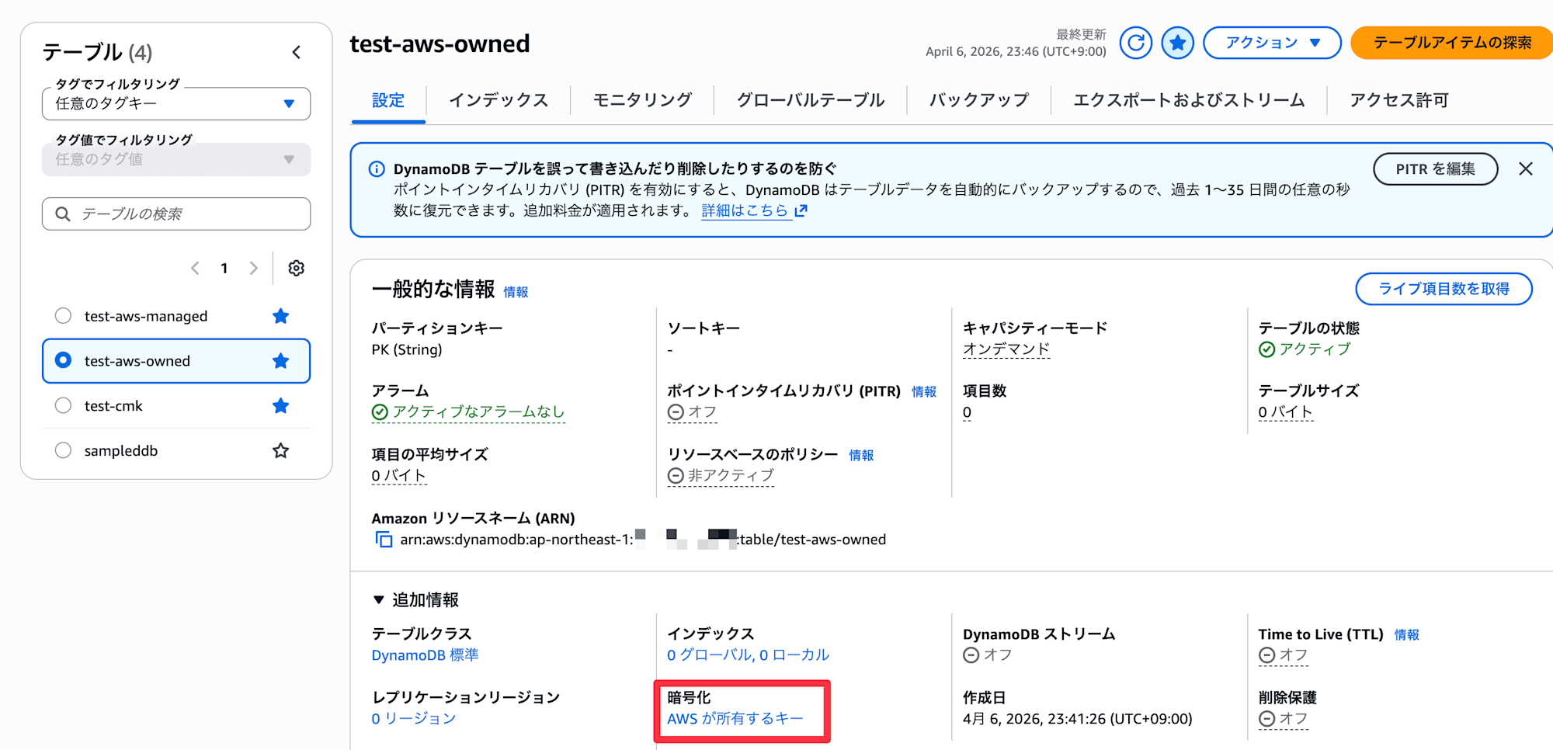The width and height of the screenshot is (1553, 750).
Task: Open table list preferences gear
Action: tap(296, 268)
